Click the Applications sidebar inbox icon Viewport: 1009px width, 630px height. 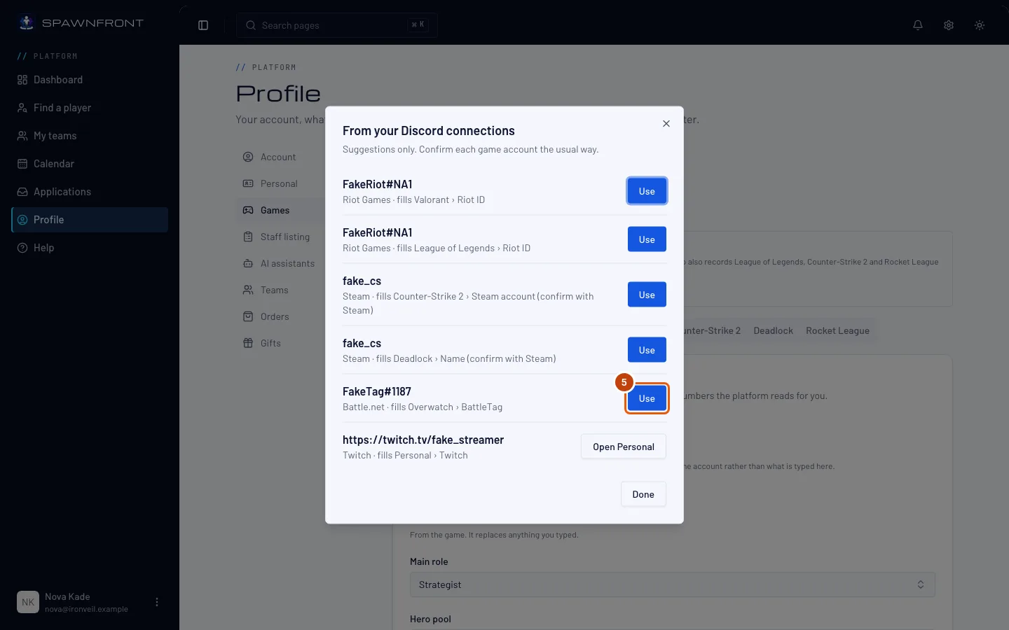(x=22, y=192)
